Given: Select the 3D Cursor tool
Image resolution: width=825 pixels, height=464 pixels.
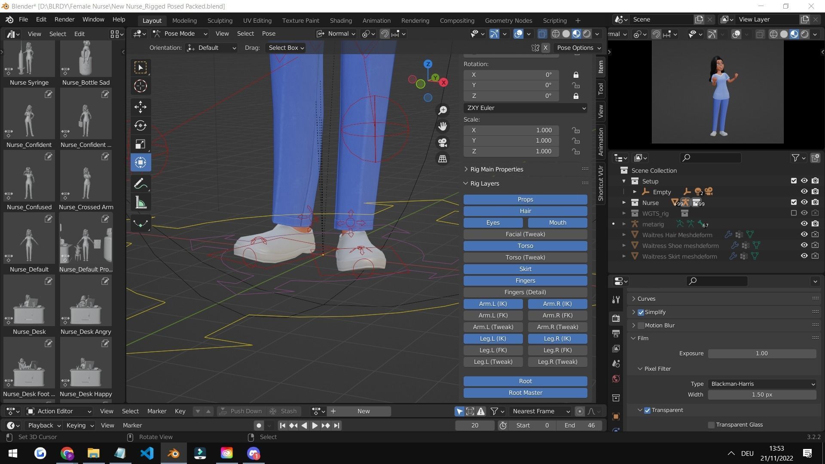Looking at the screenshot, I should 141,86.
